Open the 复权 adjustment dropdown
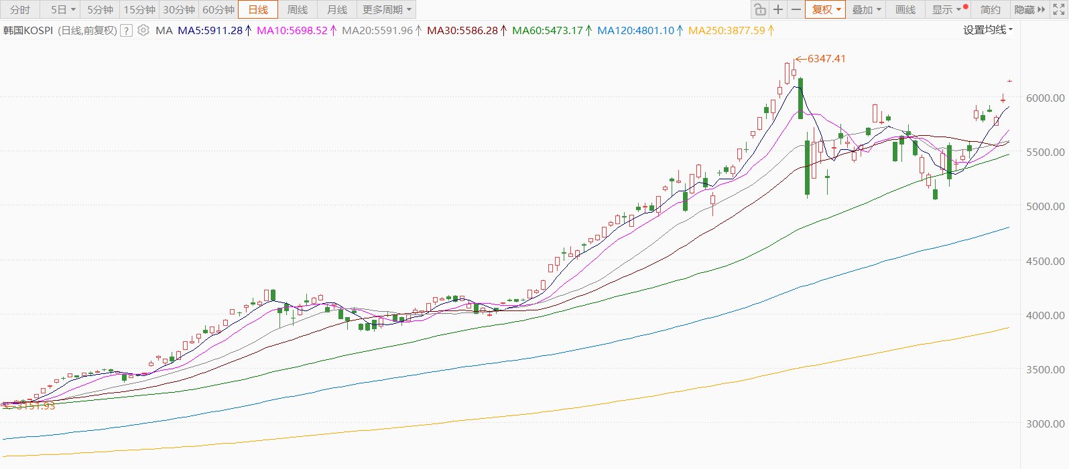The height and width of the screenshot is (469, 1069). 826,9
